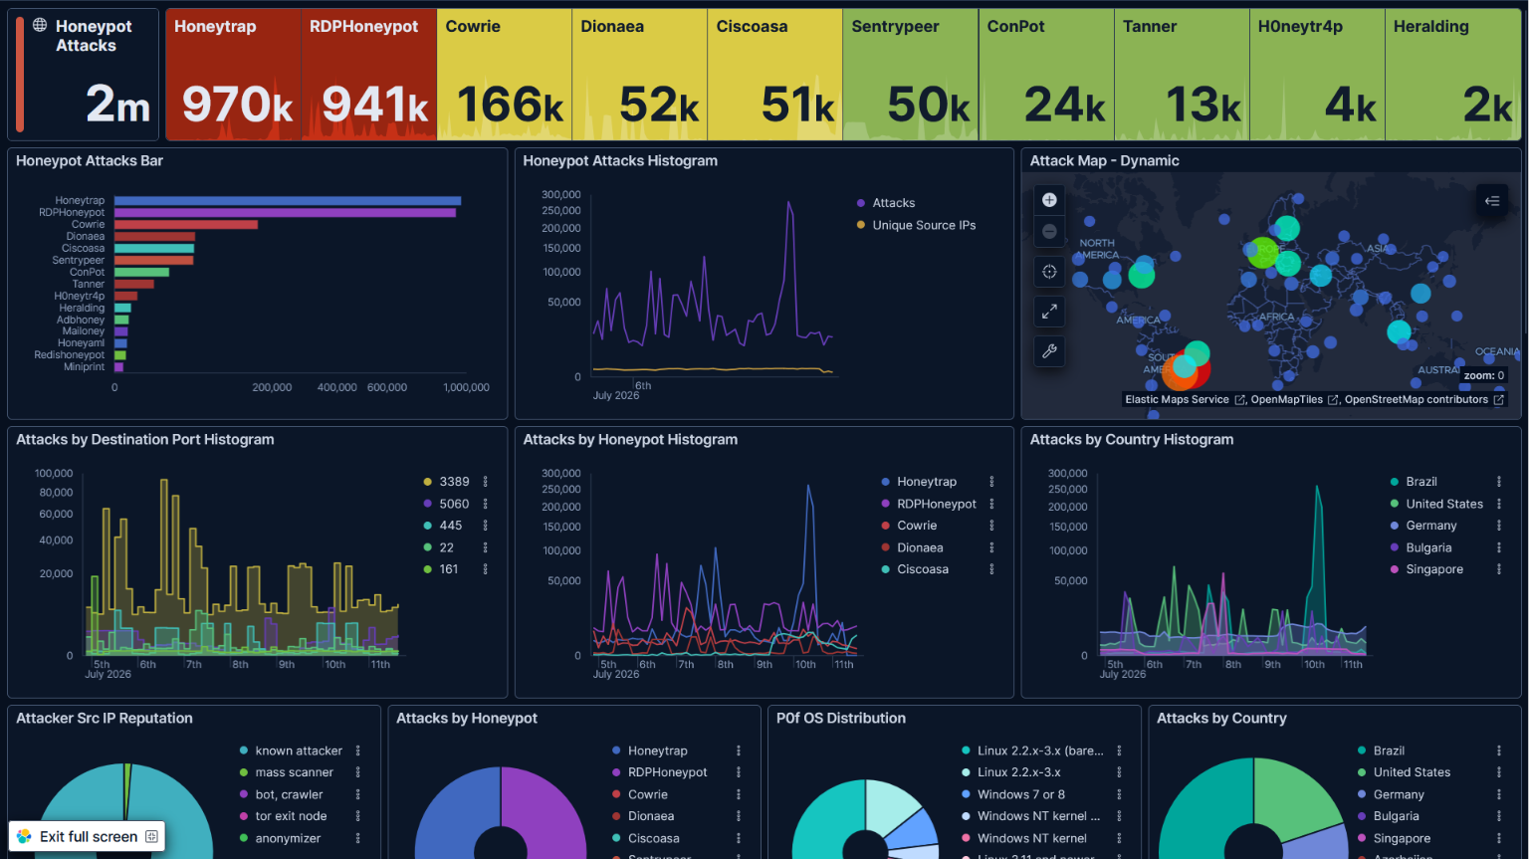This screenshot has width=1529, height=859.
Task: Open dropdown for Brazil in Attacks by Country pie
Action: tap(1499, 752)
